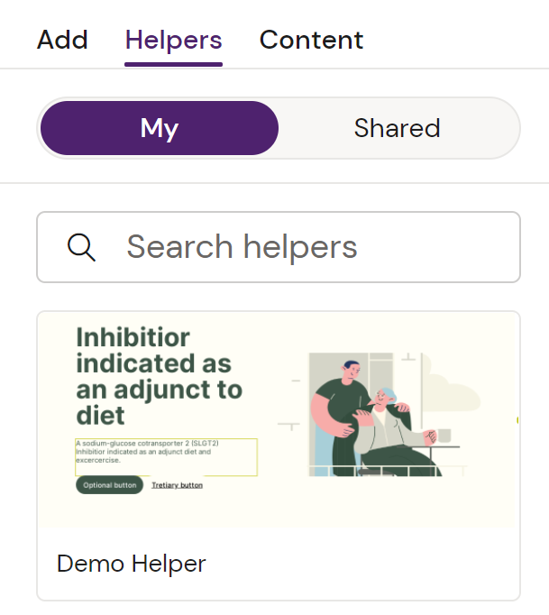Image resolution: width=549 pixels, height=615 pixels.
Task: Select the Helpers tab
Action: (173, 40)
